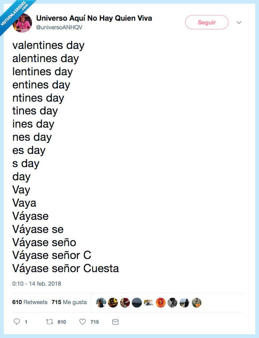Click the name Universo Aquí No Hay Quien Viva
Viewport: 259px width, 338px height.
[x=94, y=18]
